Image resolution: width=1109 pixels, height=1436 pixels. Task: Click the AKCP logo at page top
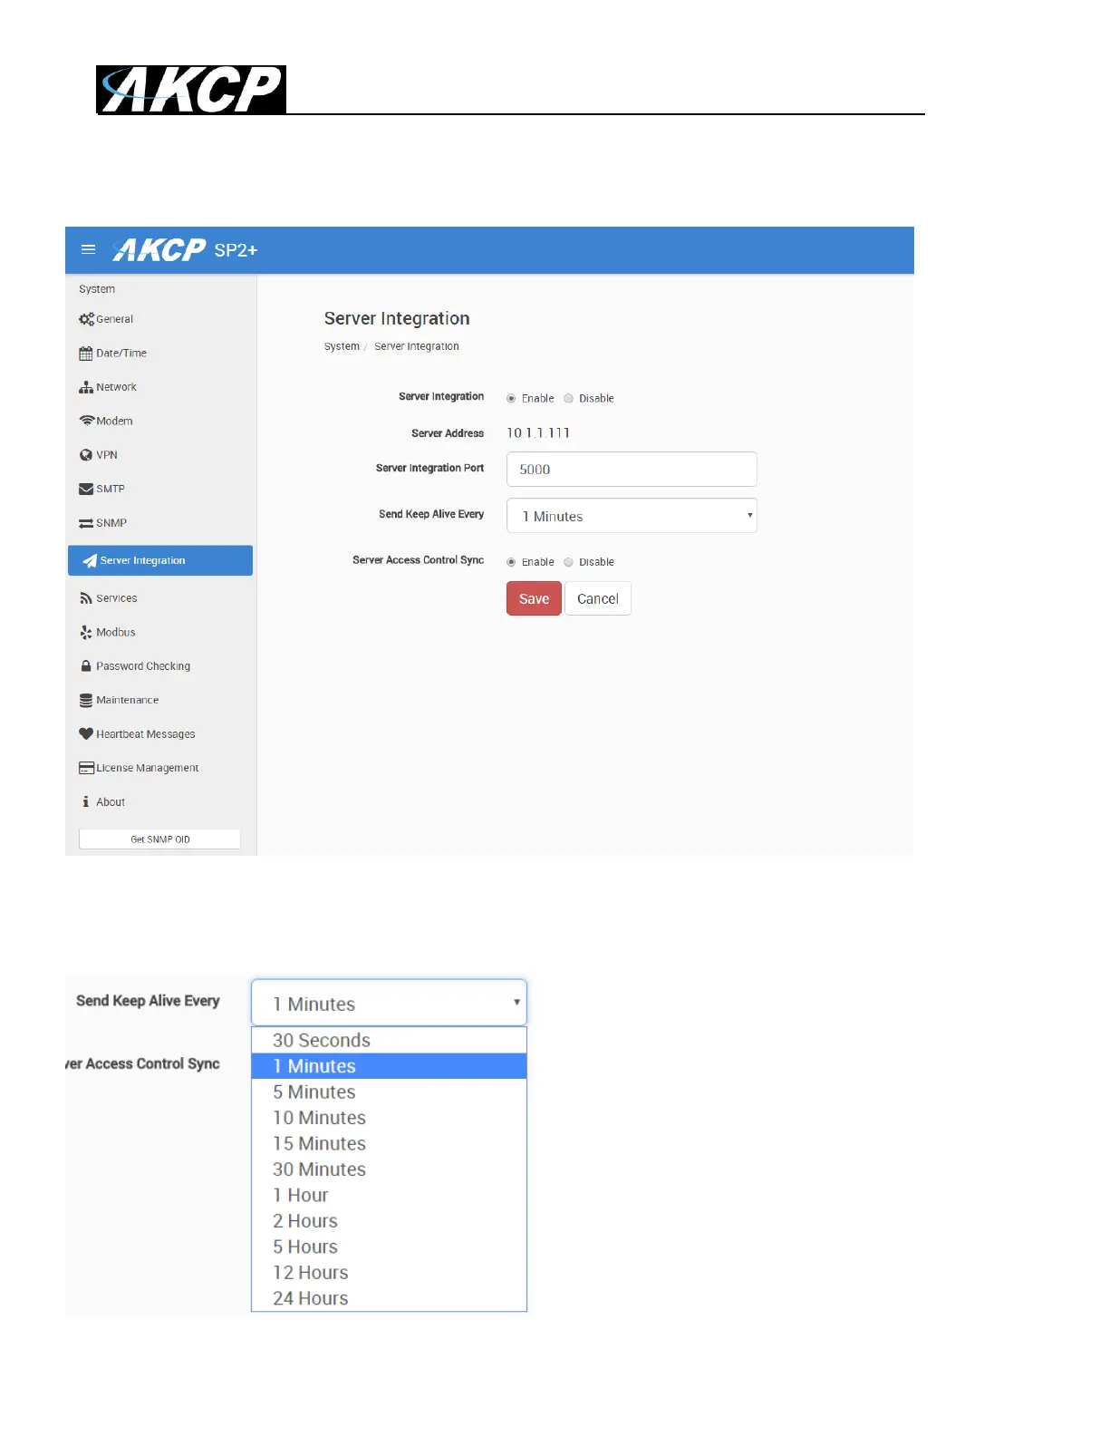pos(191,90)
